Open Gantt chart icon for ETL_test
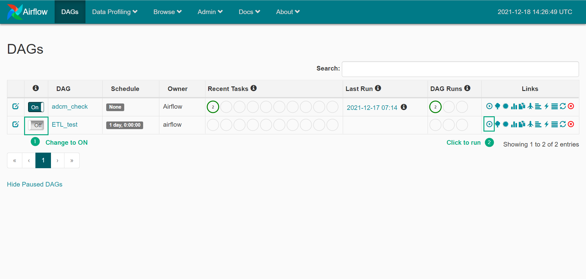Image resolution: width=586 pixels, height=279 pixels. [x=538, y=124]
